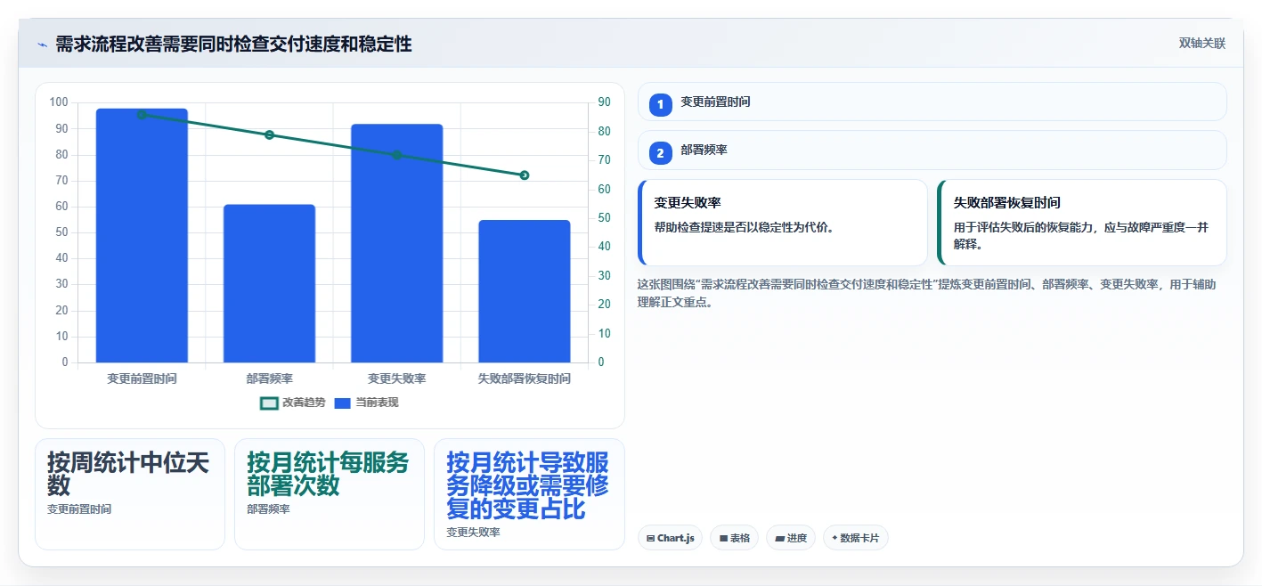The width and height of the screenshot is (1262, 586).
Task: Select the 失败部署恢复时间 bar in chart
Action: coord(525,291)
